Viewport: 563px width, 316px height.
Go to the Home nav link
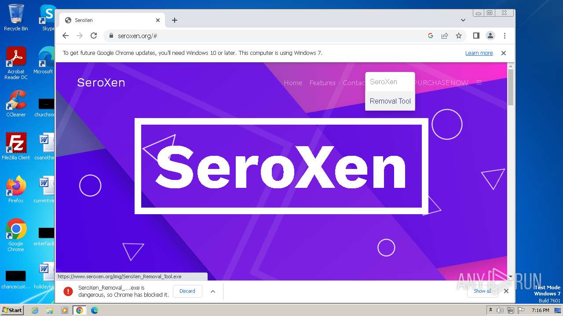point(293,83)
